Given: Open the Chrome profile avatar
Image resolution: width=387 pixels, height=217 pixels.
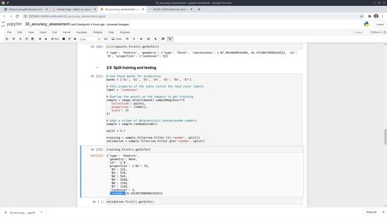Looking at the screenshot, I should [376, 16].
